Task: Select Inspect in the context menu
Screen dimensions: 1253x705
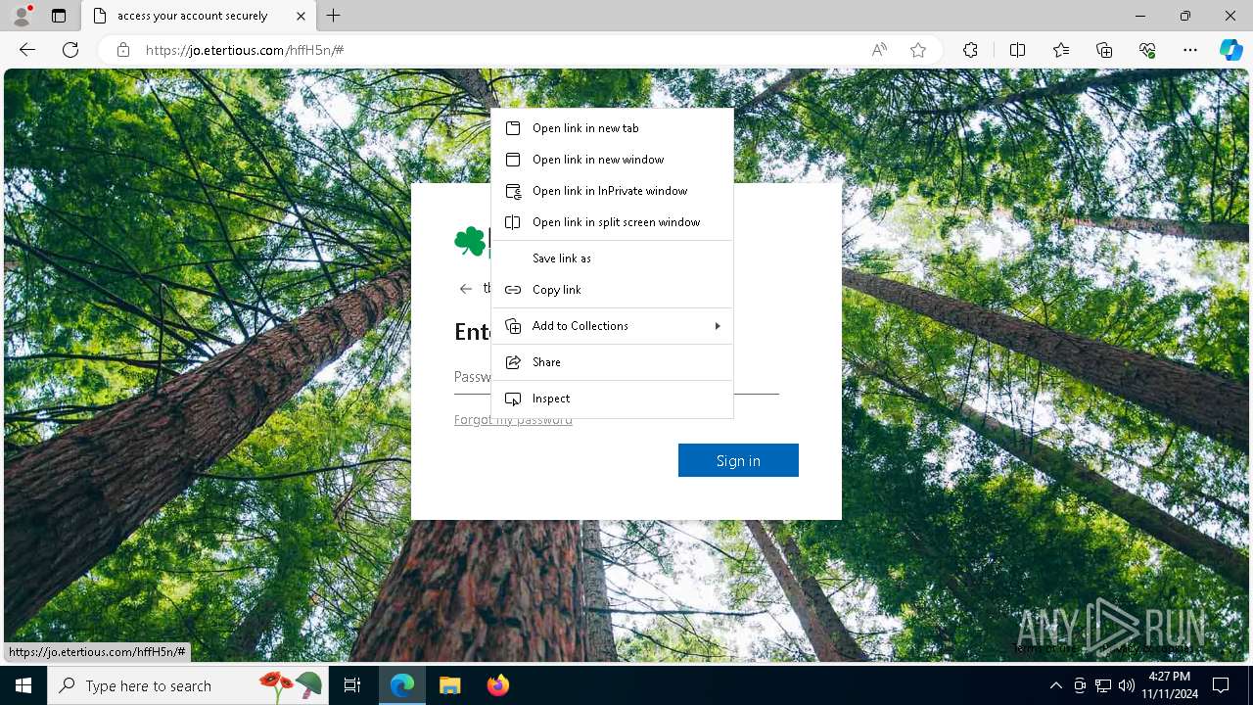Action: (x=612, y=399)
